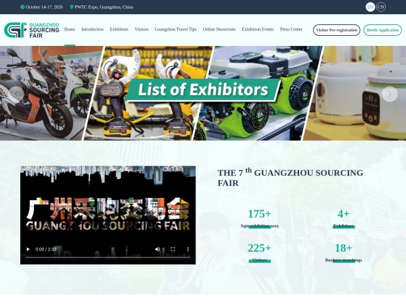Play the Guangzhou Sourcing Fair video
Image resolution: width=406 pixels, height=304 pixels.
(x=28, y=249)
